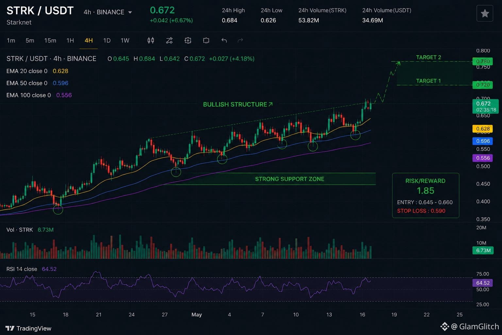Click the STRK / USDT · 4h · BINANCE legend

click(x=51, y=59)
